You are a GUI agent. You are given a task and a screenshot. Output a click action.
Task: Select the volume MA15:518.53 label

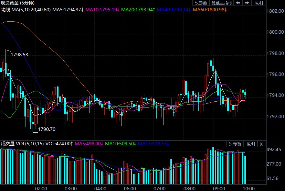pos(154,144)
